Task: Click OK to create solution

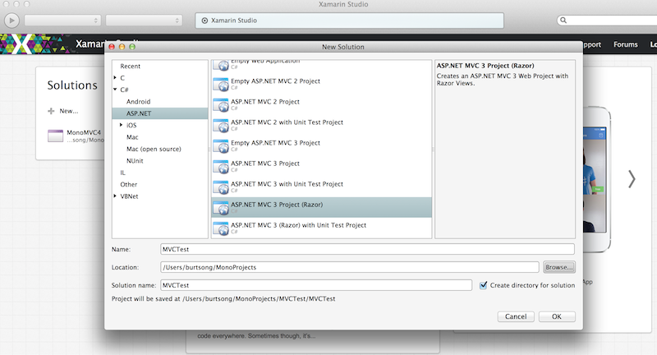Action: [557, 316]
